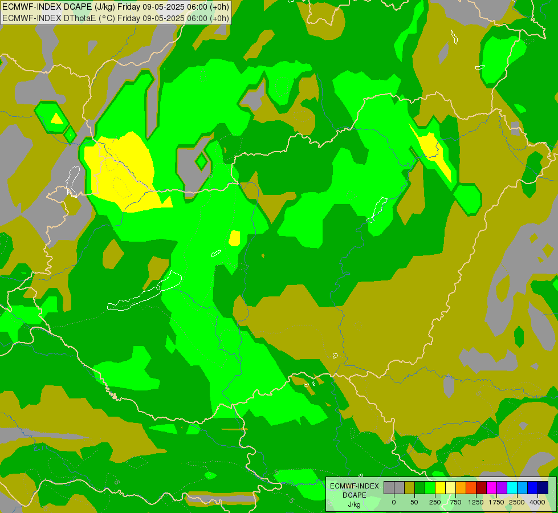Click the legend value label 2500
558x513 pixels.
[x=517, y=502]
